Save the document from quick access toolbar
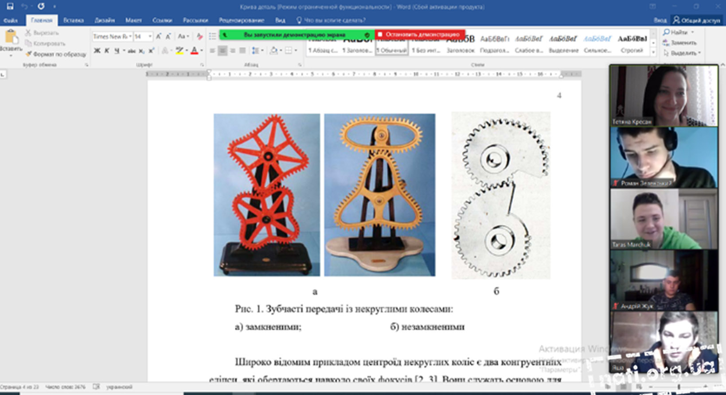Screen dimensions: 726x395 click(x=10, y=6)
